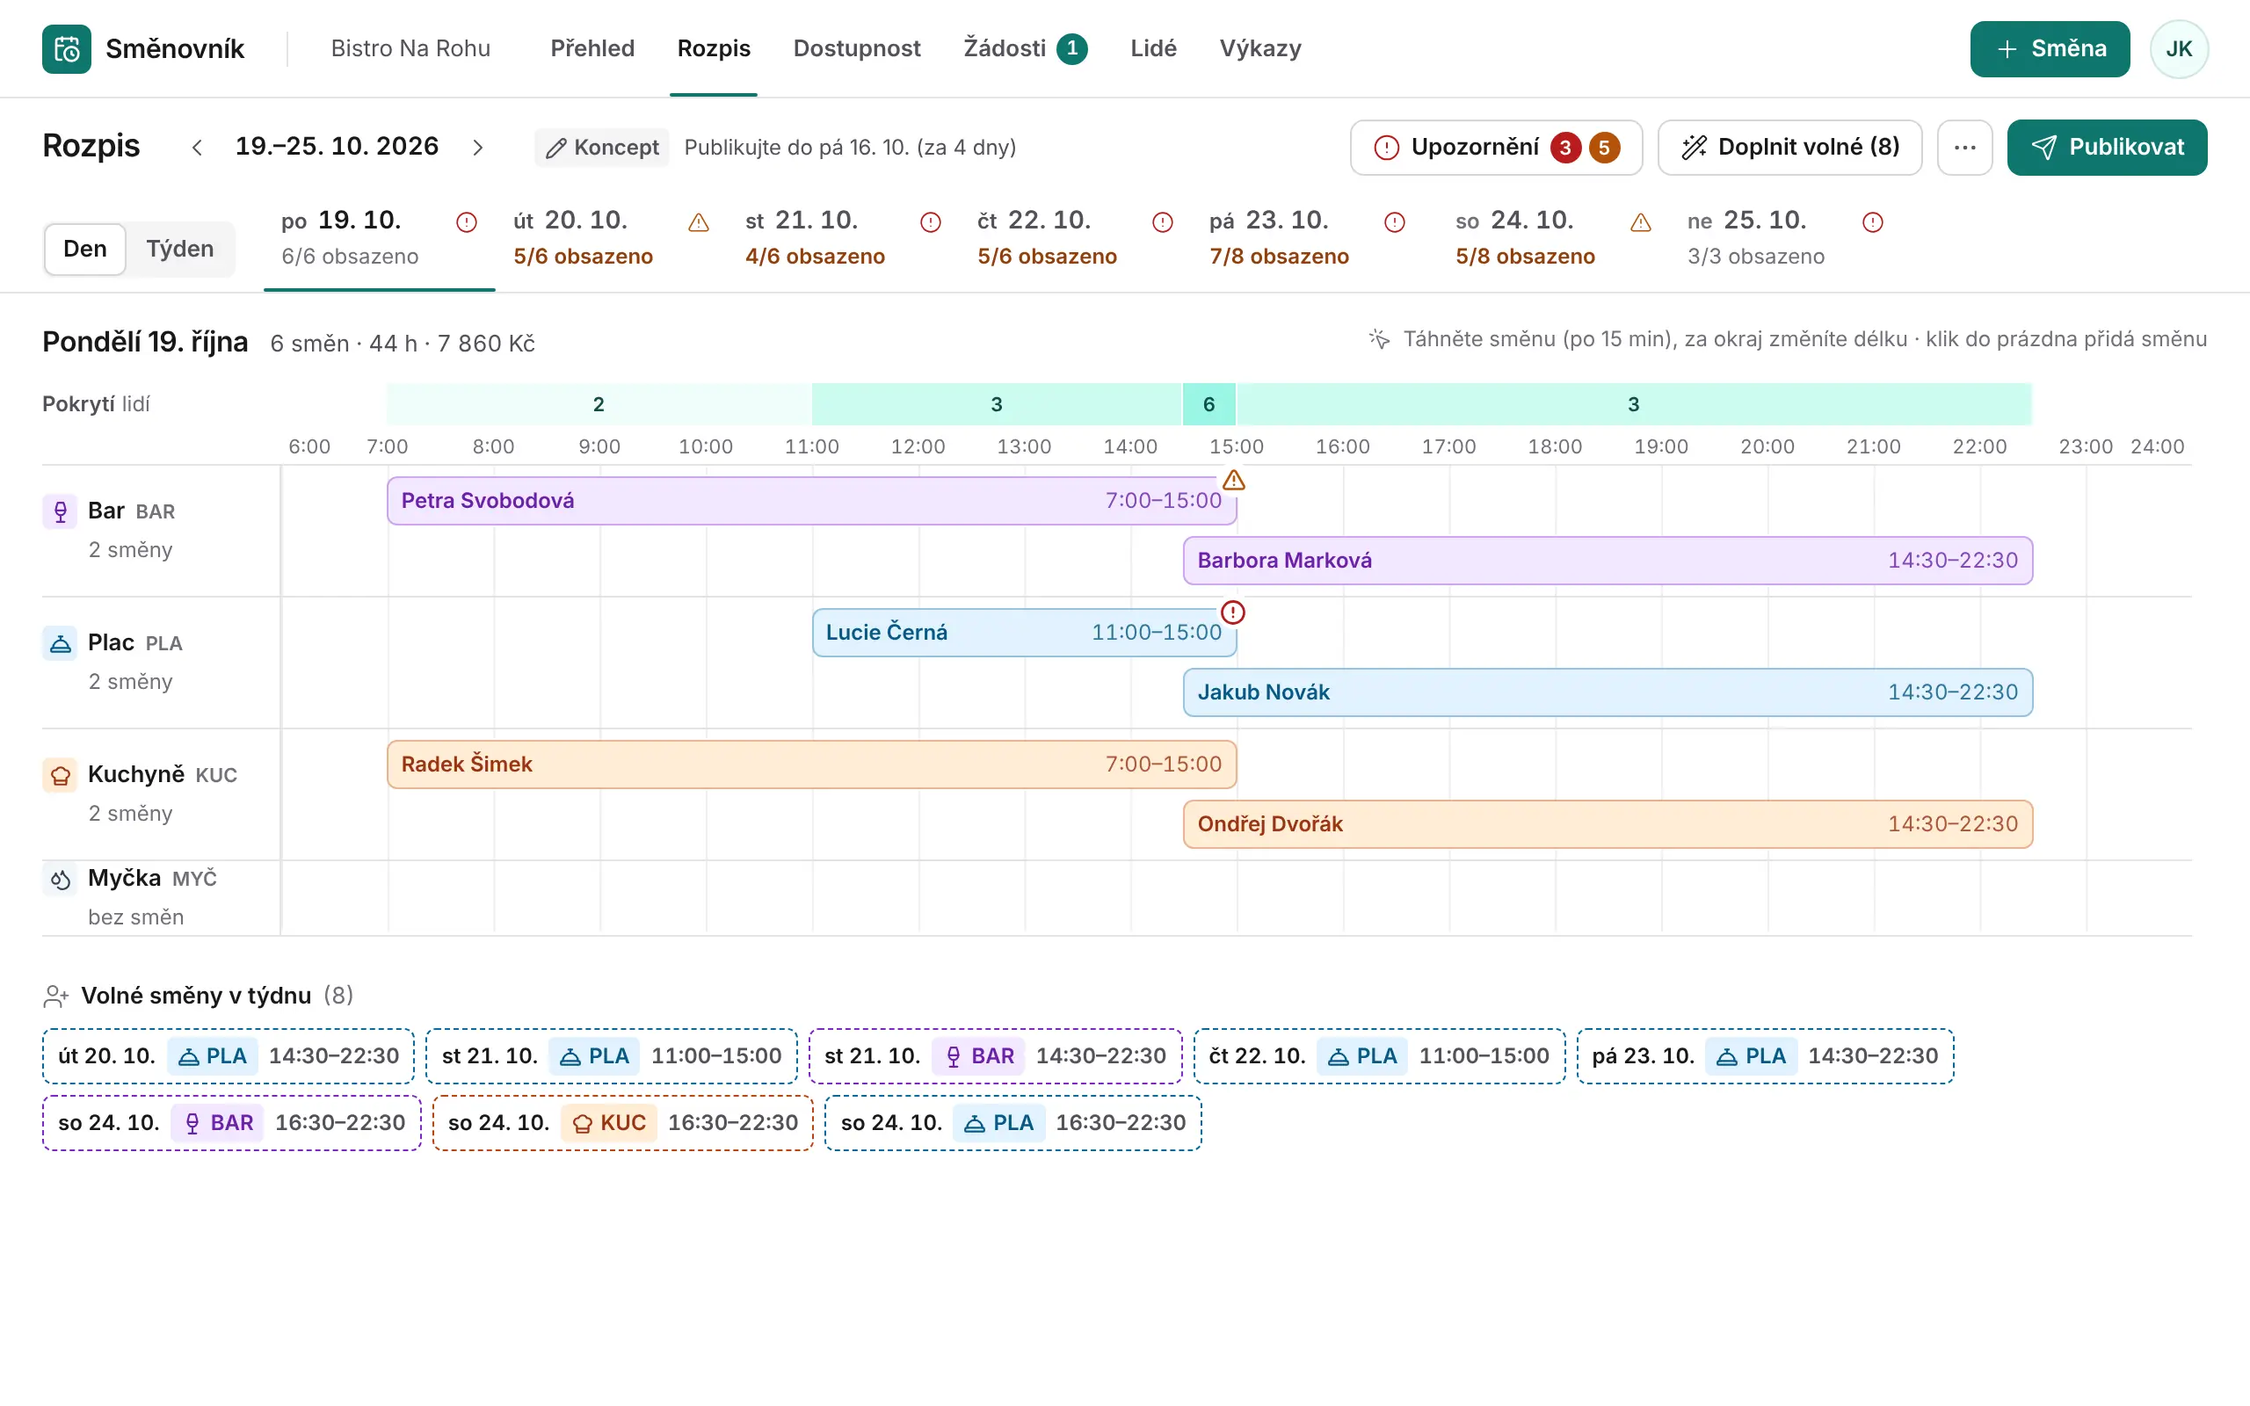Switch view to Den
2250x1406 pixels.
pos(84,249)
